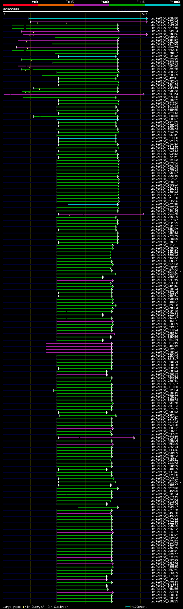
Task: Open the UniRef100_B4VMI1 hit
Action: tap(164, 78)
